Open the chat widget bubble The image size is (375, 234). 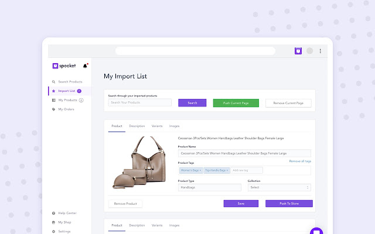tap(316, 232)
